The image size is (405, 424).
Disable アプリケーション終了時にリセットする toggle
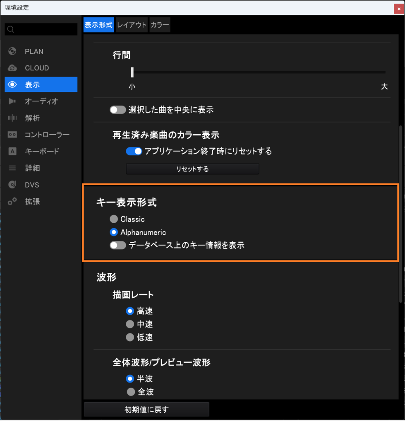pos(134,152)
